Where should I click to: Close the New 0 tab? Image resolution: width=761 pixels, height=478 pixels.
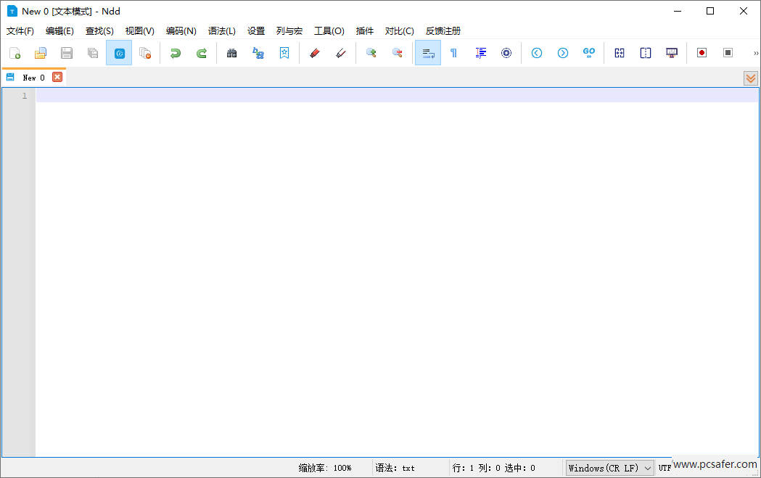point(57,77)
